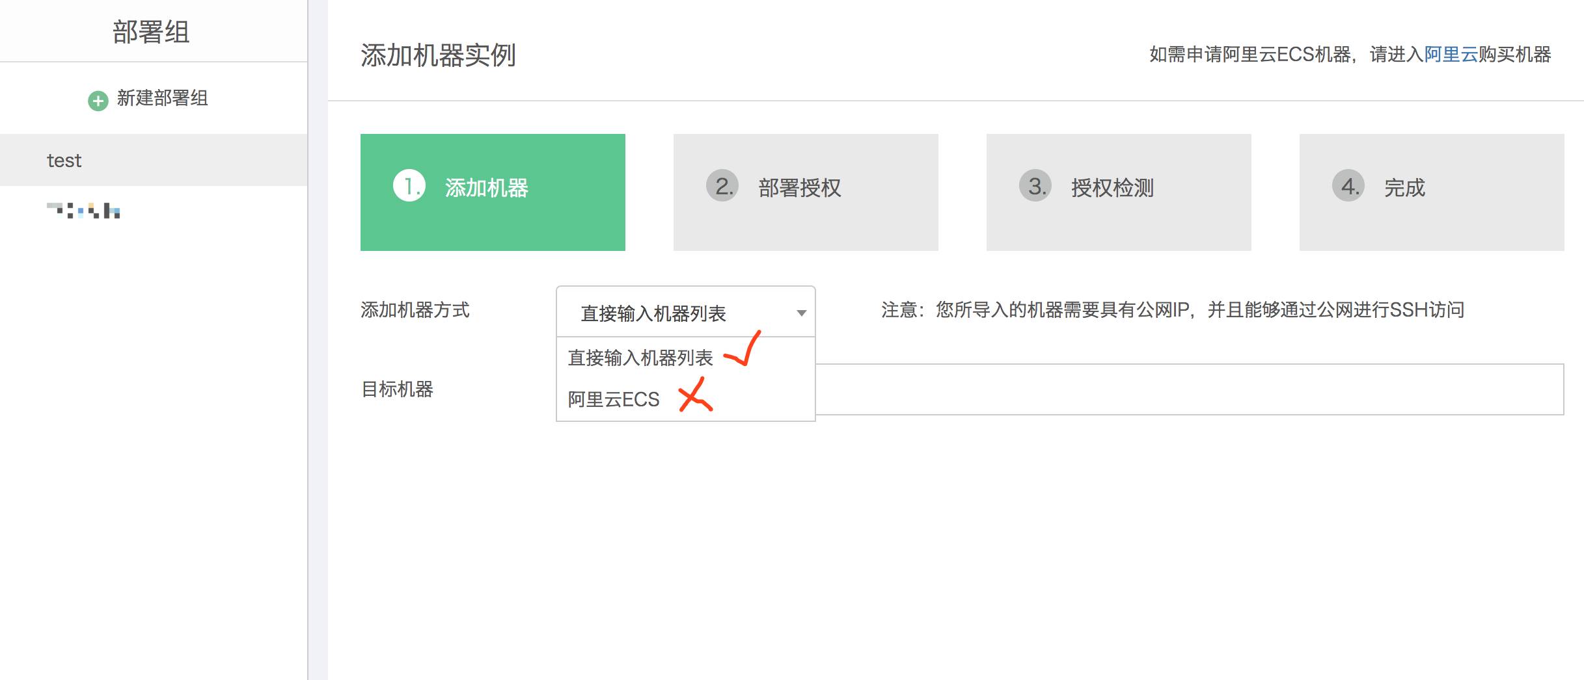This screenshot has width=1584, height=680.
Task: Select the blurred deployment group below test
Action: tap(83, 211)
